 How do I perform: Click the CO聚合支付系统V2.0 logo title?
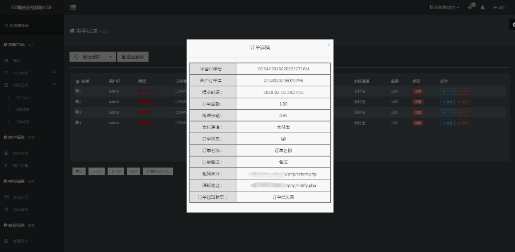31,7
